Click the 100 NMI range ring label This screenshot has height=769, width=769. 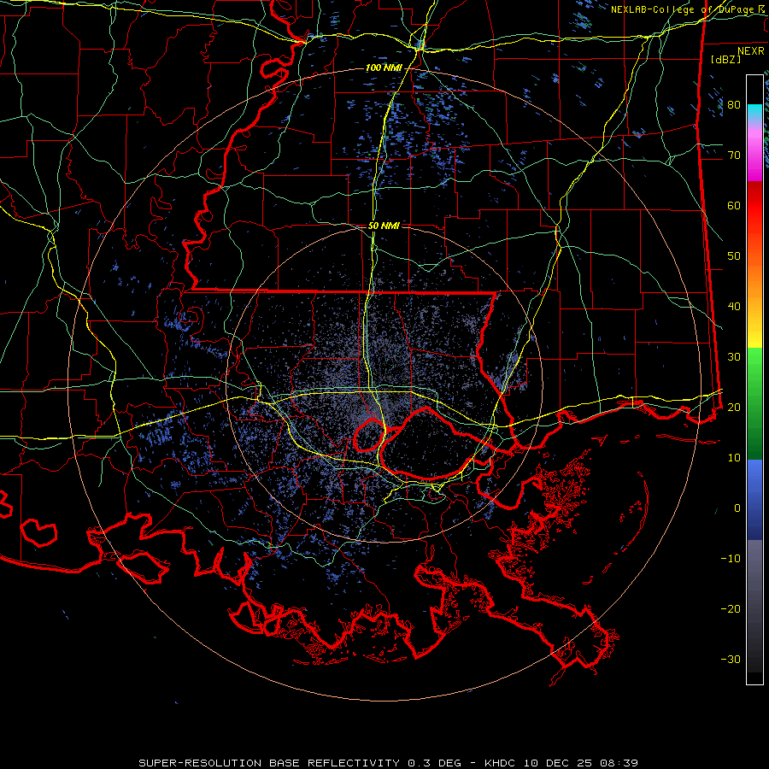[384, 68]
